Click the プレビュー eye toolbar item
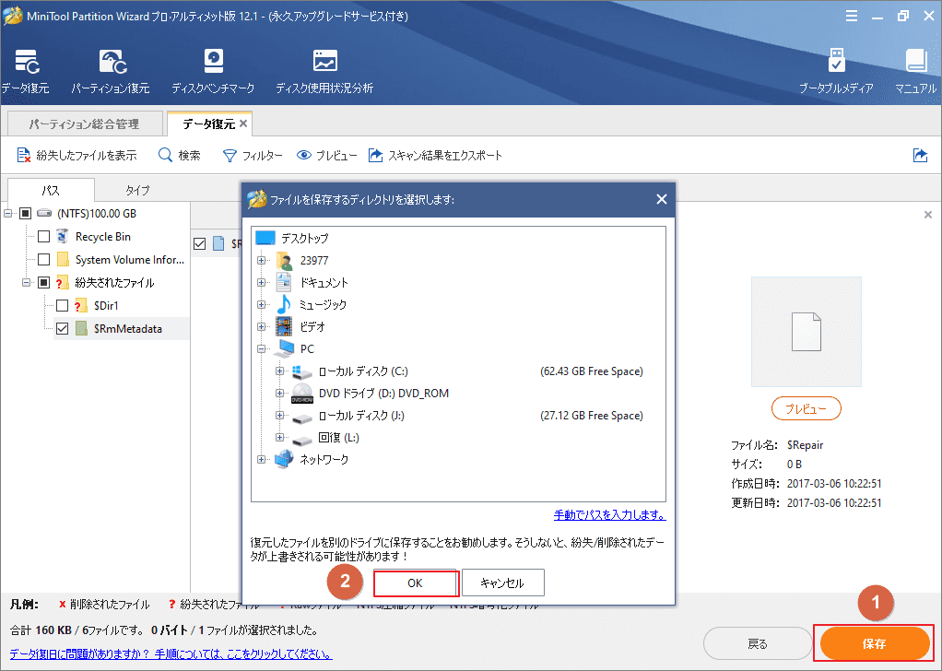The image size is (942, 671). (327, 156)
